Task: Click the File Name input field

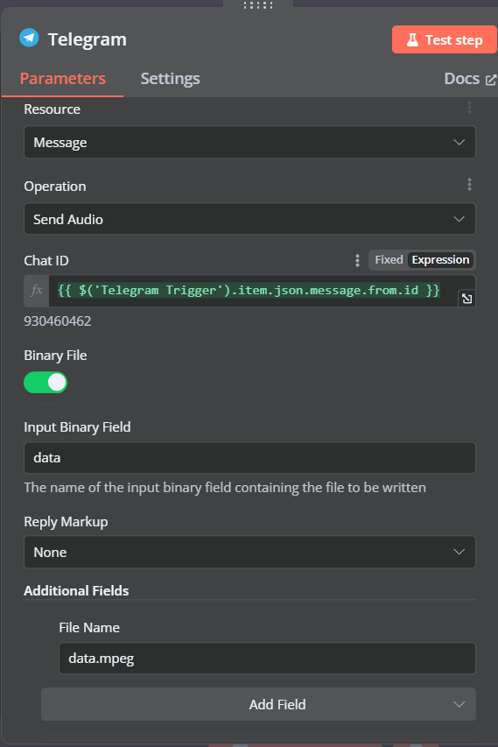Action: (x=267, y=659)
